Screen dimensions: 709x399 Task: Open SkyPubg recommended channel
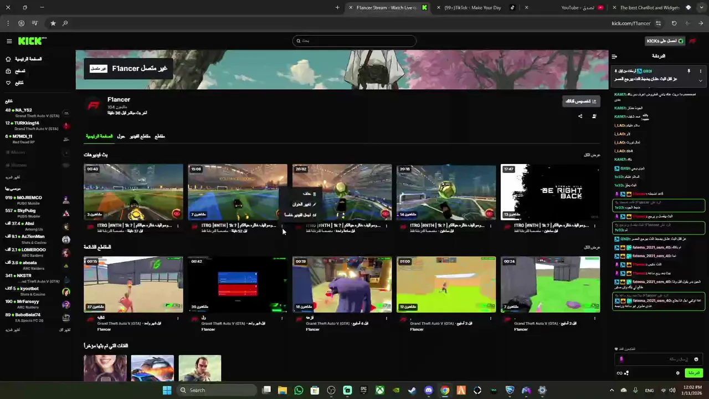click(x=37, y=213)
